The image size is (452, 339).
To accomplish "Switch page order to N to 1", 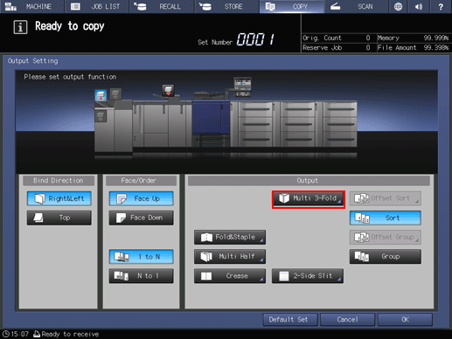I will tap(142, 276).
